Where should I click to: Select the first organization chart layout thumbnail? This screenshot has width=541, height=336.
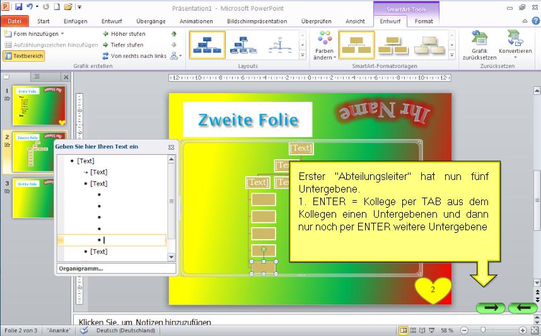[207, 45]
